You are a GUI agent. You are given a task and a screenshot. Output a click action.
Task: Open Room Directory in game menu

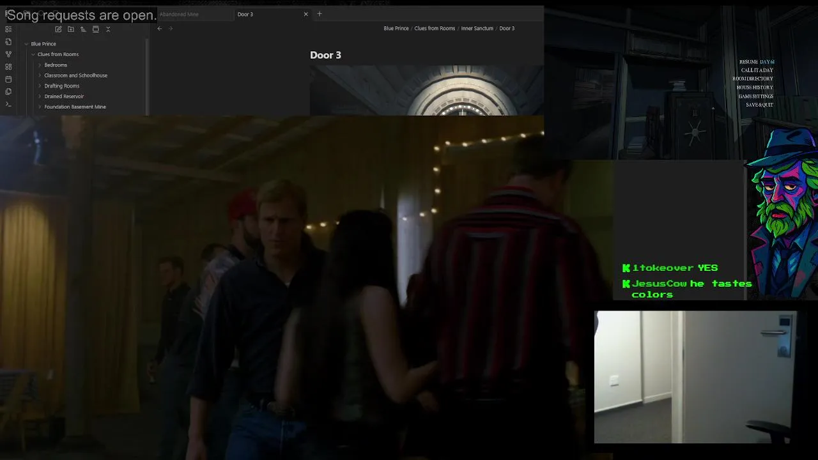tap(753, 79)
